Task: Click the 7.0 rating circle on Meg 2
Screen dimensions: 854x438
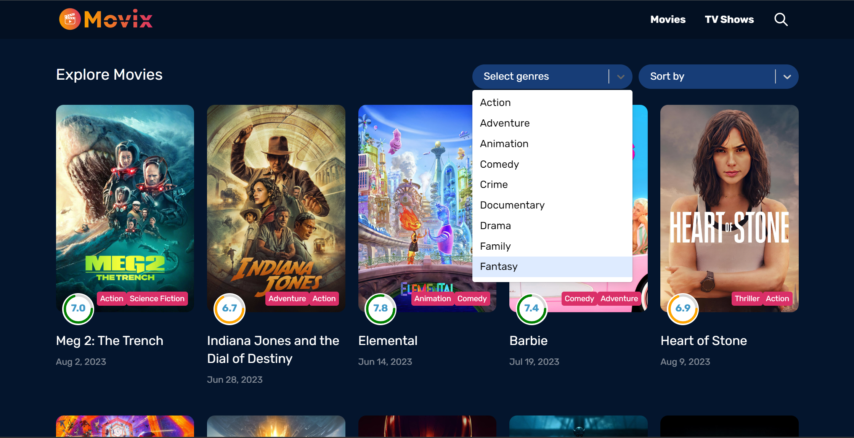Action: click(78, 308)
